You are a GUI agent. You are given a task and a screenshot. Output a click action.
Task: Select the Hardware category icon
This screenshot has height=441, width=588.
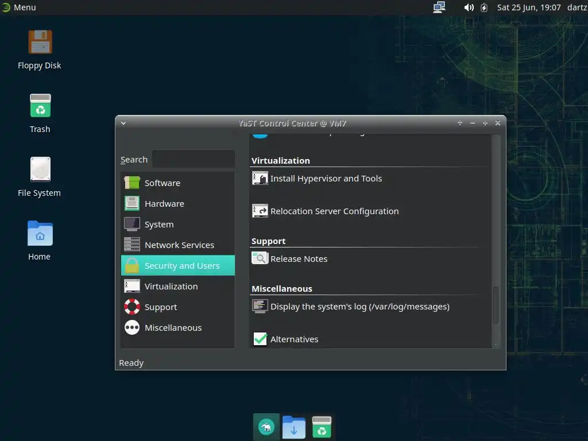pyautogui.click(x=132, y=204)
